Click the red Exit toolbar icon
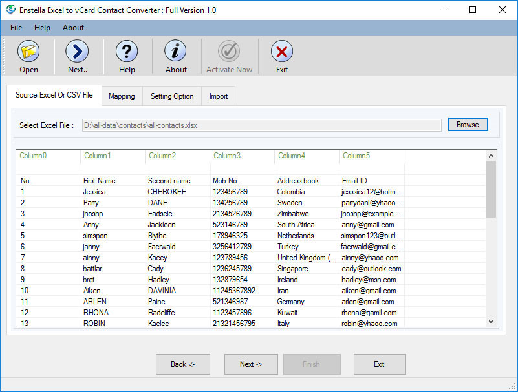Screen dimensions: 518x392 pyautogui.click(x=281, y=52)
